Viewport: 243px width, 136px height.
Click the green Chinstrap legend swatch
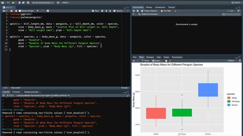coord(229,101)
